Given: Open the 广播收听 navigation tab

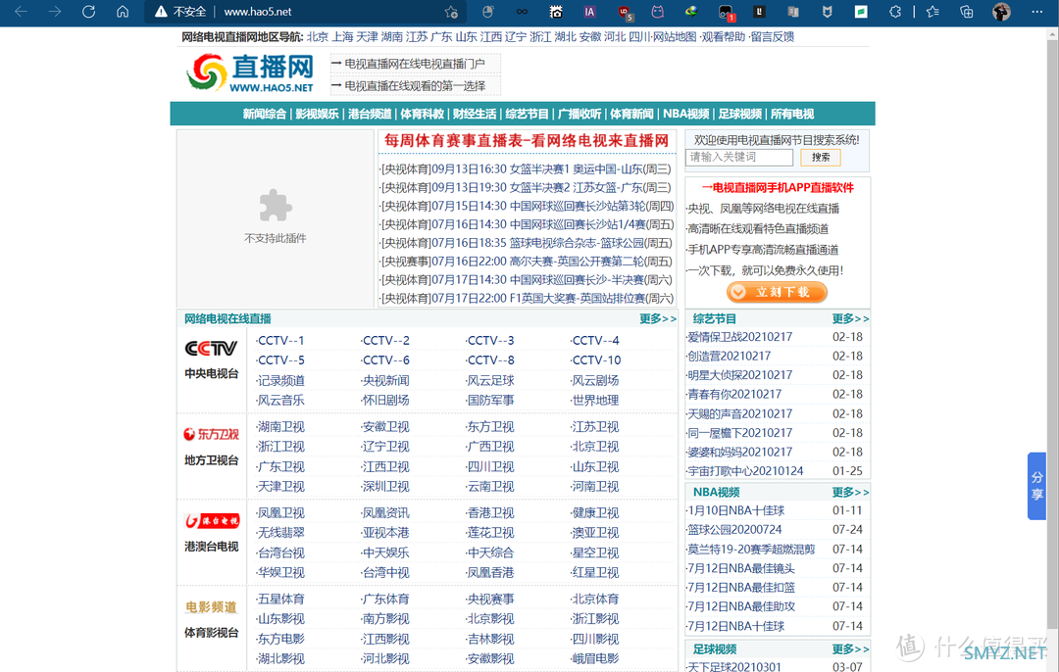Looking at the screenshot, I should [580, 114].
